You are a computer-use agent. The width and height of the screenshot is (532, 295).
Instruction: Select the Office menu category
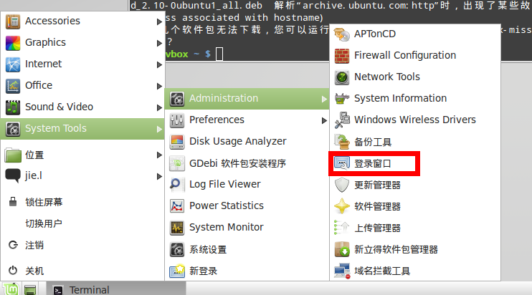[x=39, y=85]
